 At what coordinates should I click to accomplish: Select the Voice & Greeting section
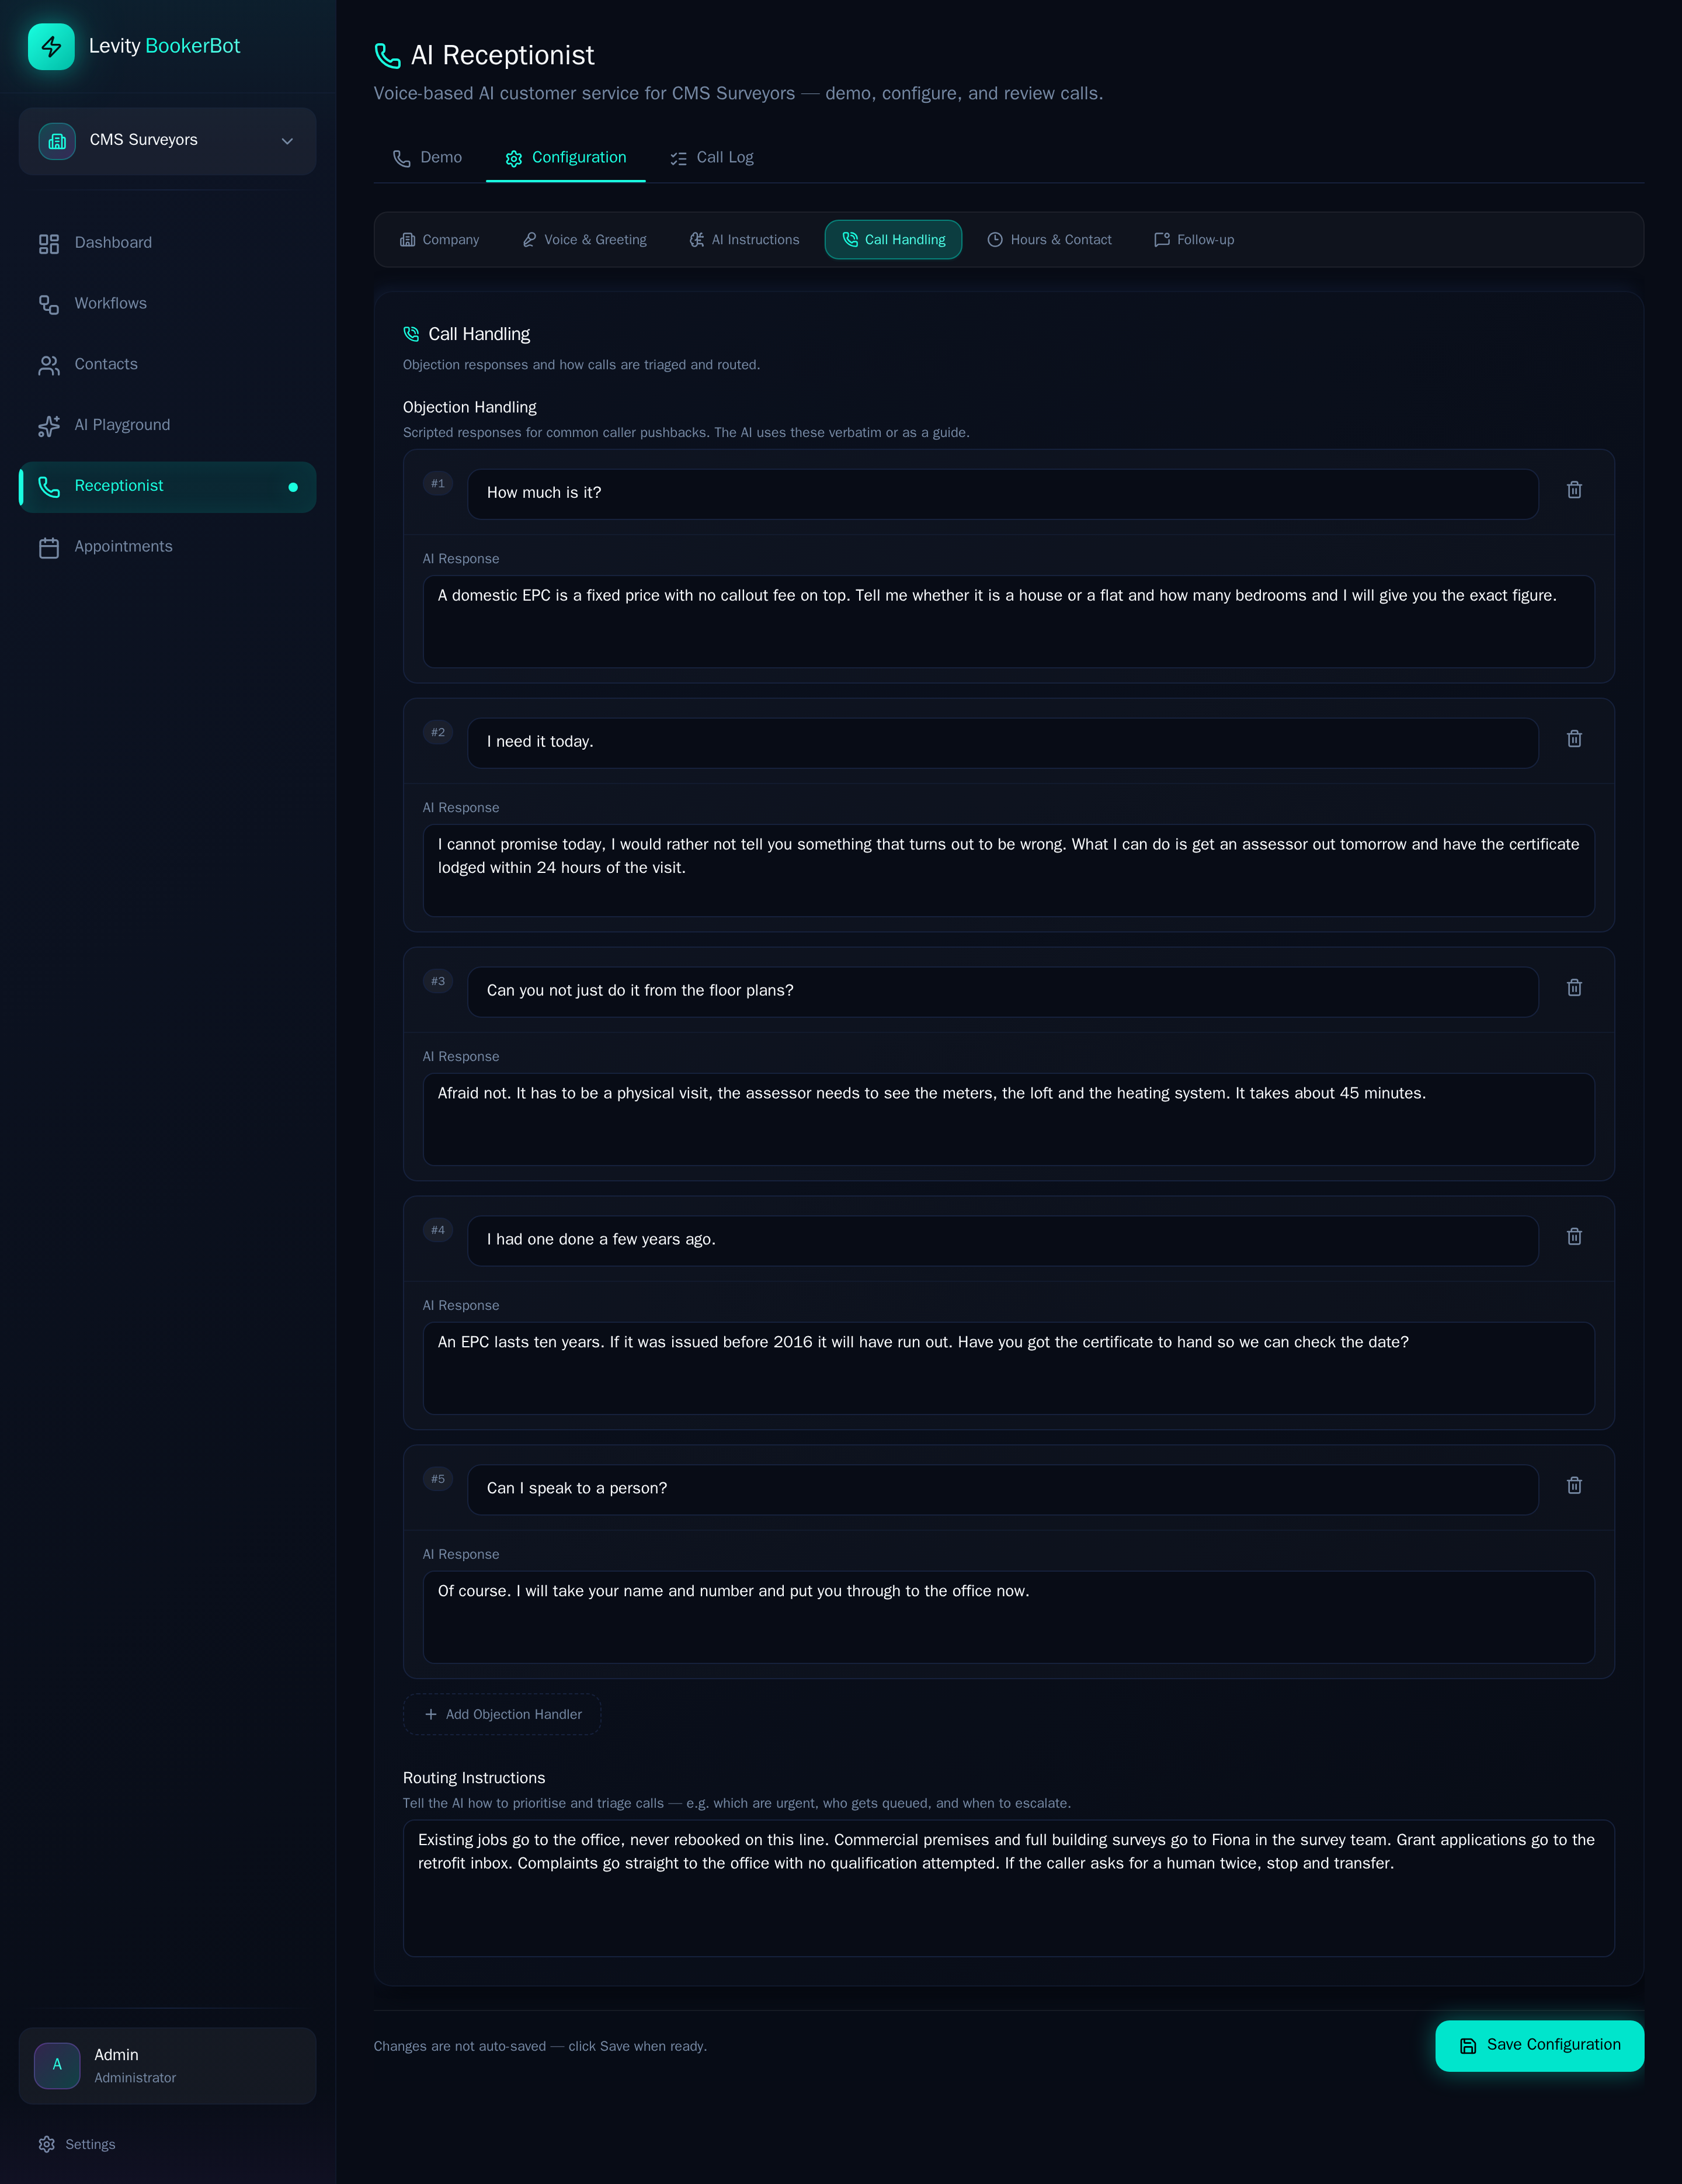tap(585, 240)
